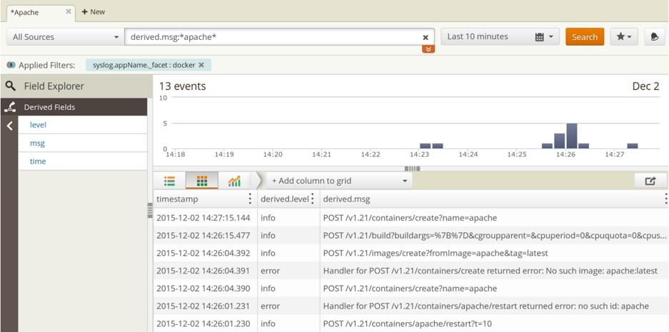
Task: Switch to list view icon
Action: tap(169, 182)
